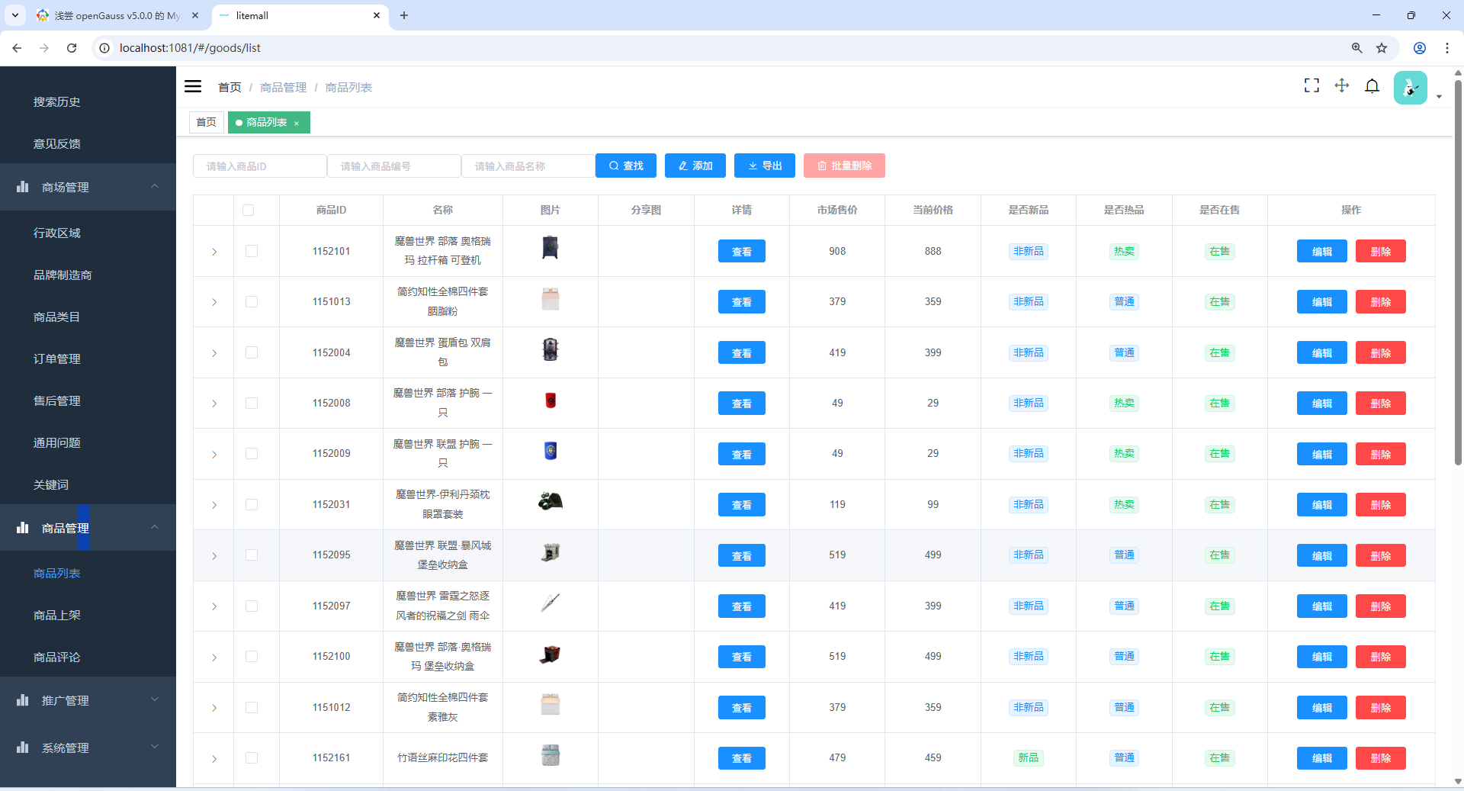Expand row details for product 1152031
The height and width of the screenshot is (791, 1464).
[x=214, y=505]
